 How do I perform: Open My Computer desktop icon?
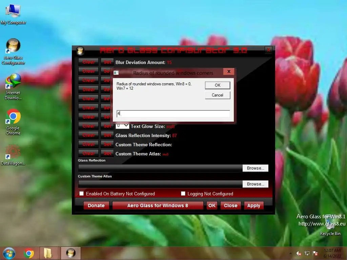[13, 14]
